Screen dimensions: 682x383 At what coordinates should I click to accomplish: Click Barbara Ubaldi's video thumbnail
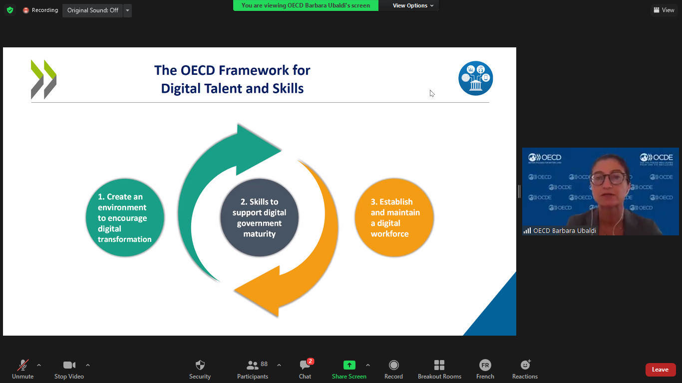click(601, 191)
